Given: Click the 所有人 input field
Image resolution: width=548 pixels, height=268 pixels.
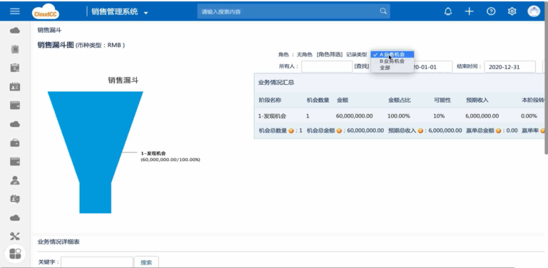Looking at the screenshot, I should point(327,67).
